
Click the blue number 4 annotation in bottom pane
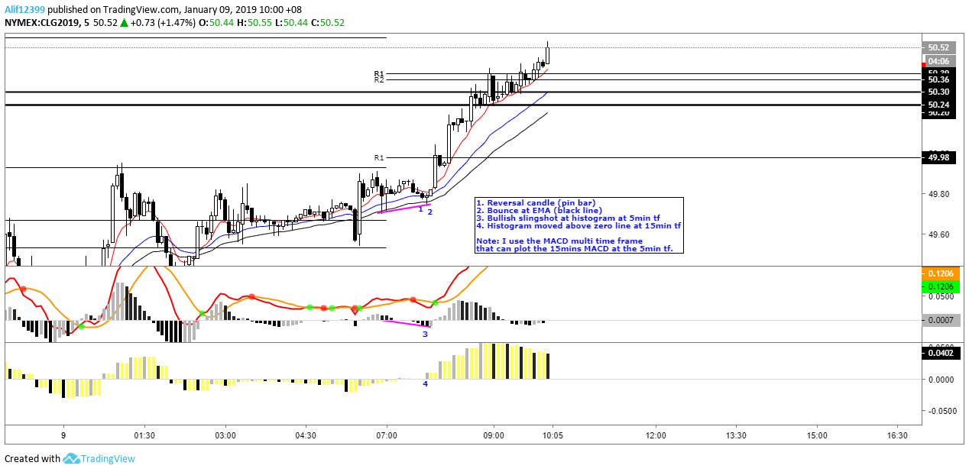(x=426, y=383)
